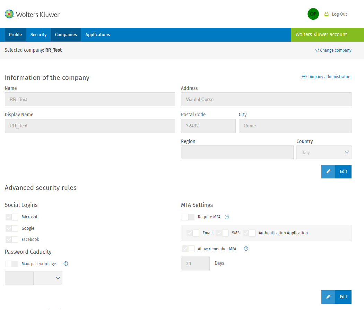The height and width of the screenshot is (310, 364).
Task: Toggle Authentication Application MFA method
Action: click(249, 233)
